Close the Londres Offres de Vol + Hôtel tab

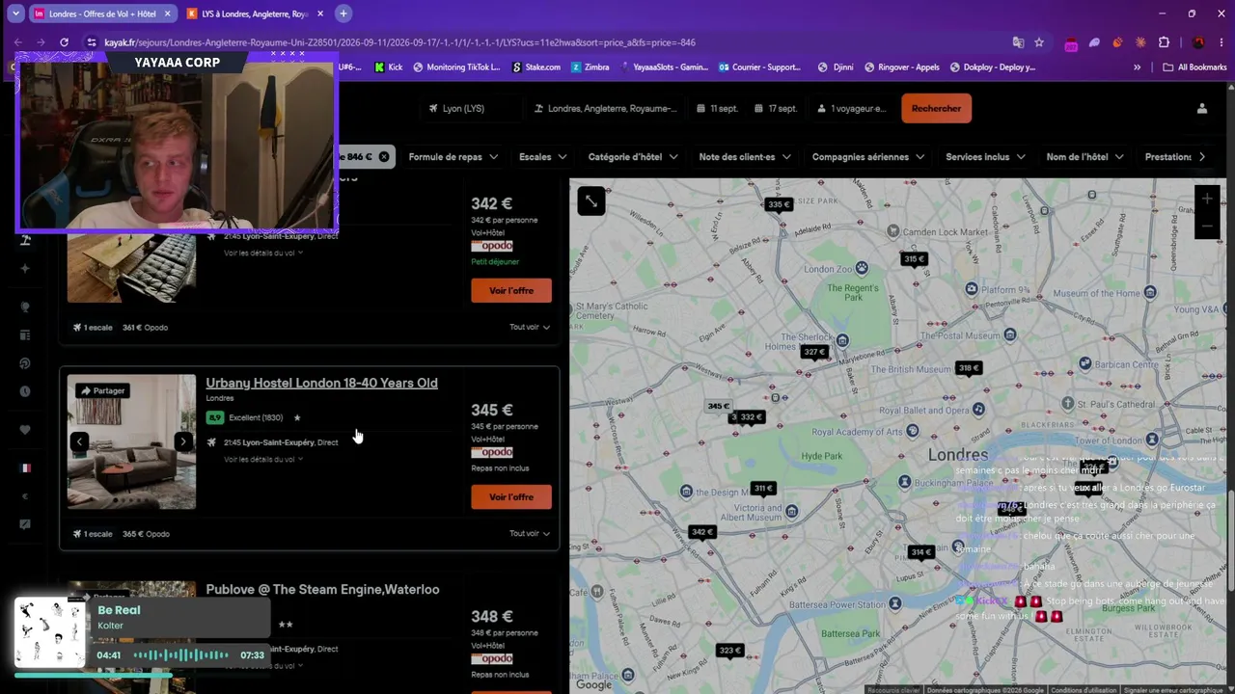tap(167, 13)
